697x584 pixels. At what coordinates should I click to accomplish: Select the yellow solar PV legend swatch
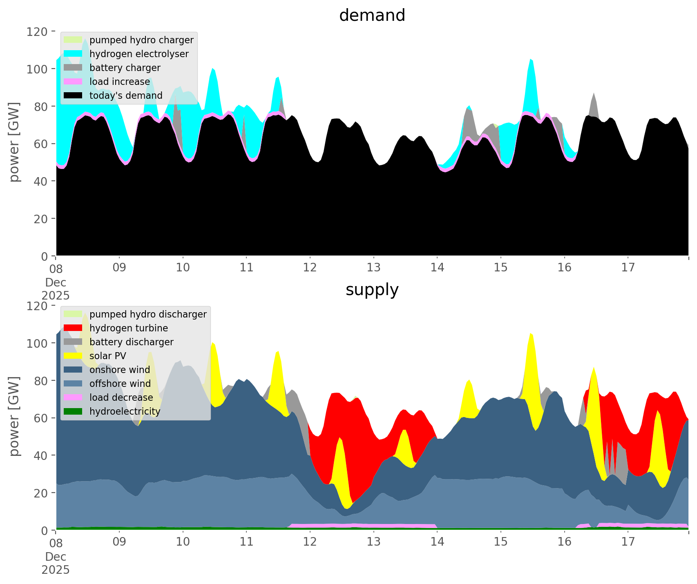[x=74, y=356]
